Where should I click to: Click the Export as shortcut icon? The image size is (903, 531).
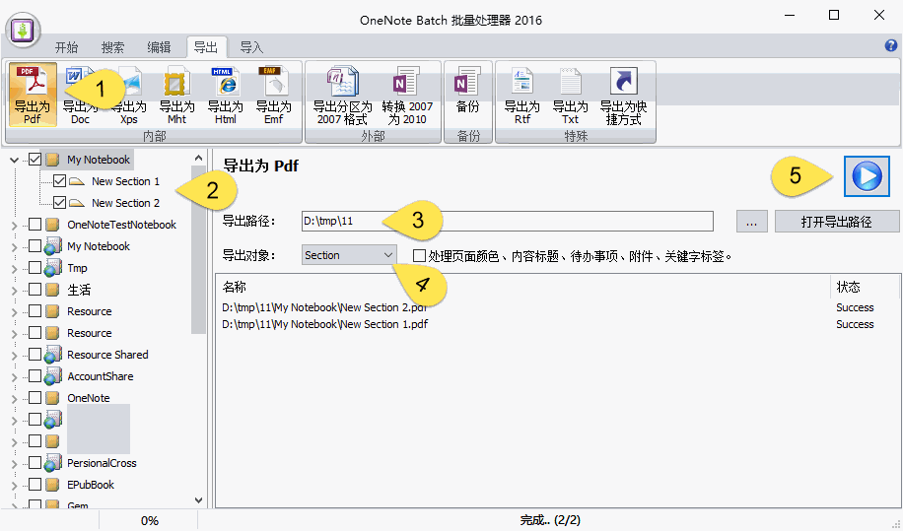coord(624,95)
